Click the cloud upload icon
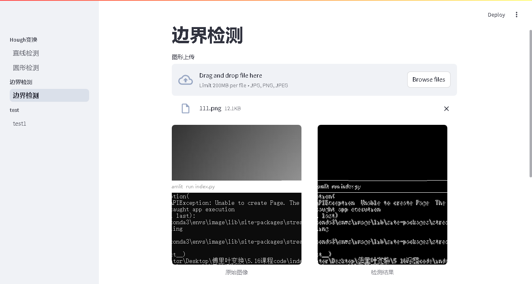The image size is (532, 284). click(x=186, y=80)
